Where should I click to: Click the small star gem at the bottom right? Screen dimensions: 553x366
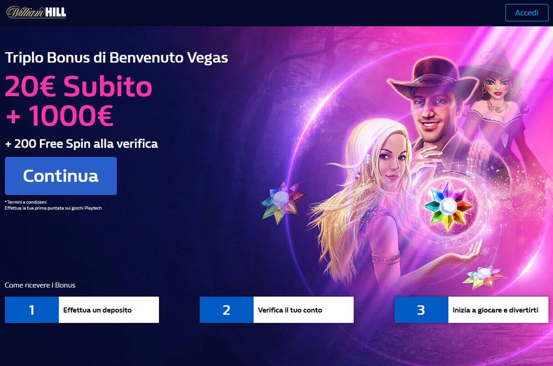click(484, 277)
